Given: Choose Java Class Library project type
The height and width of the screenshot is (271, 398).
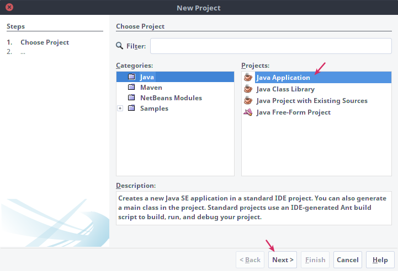Looking at the screenshot, I should coord(285,89).
